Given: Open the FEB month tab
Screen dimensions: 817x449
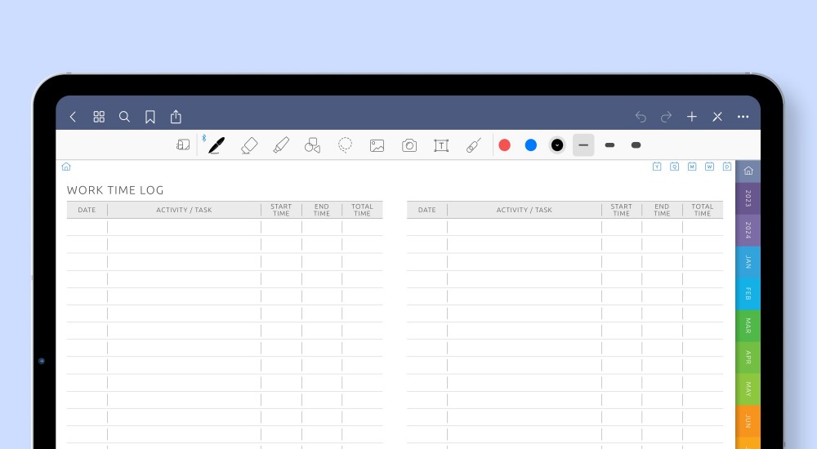Looking at the screenshot, I should pyautogui.click(x=748, y=294).
